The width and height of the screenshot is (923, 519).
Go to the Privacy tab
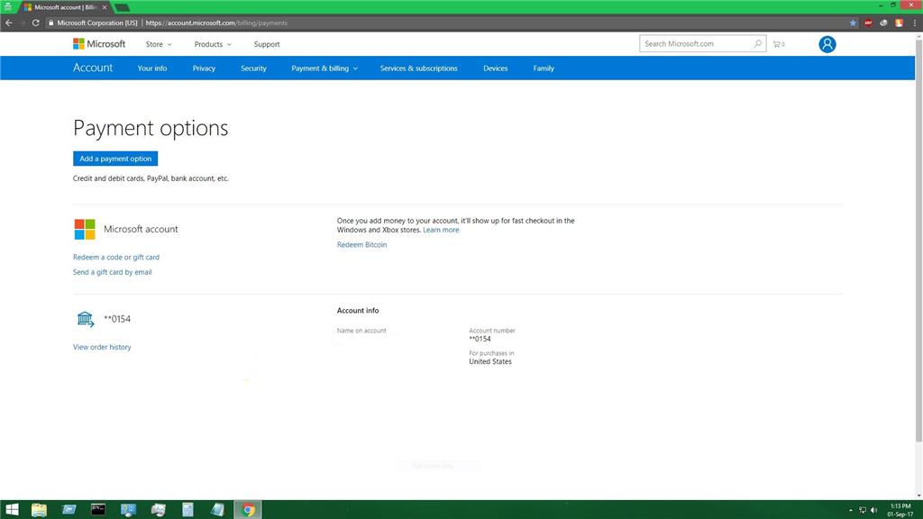click(204, 68)
